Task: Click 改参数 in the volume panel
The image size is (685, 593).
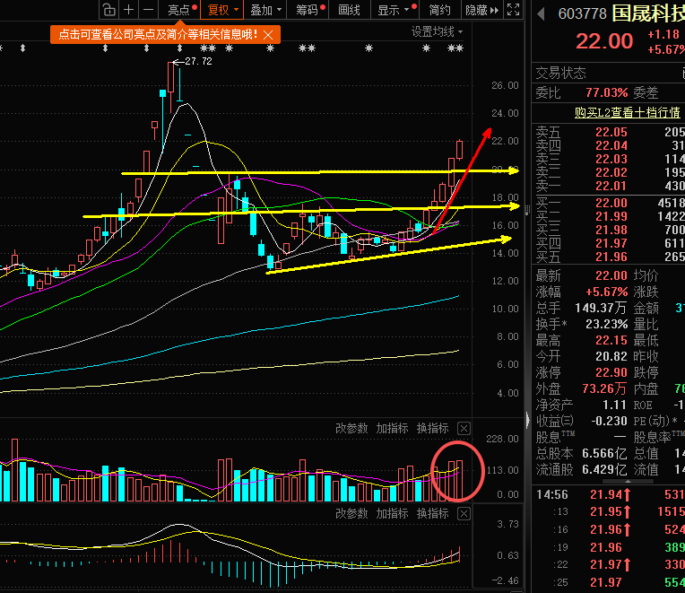Action: [351, 428]
